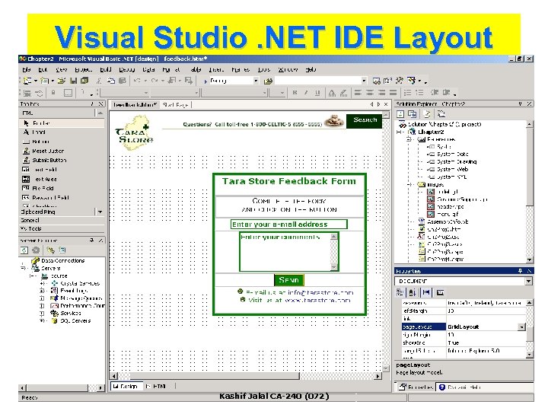
Task: Click the Open File folder icon
Action: click(61, 81)
